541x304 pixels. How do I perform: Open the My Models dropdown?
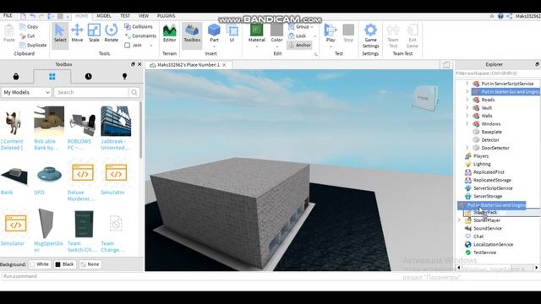pos(26,92)
